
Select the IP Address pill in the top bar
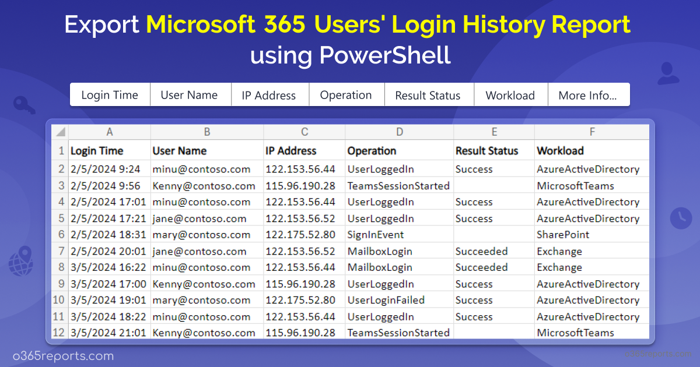click(x=268, y=95)
